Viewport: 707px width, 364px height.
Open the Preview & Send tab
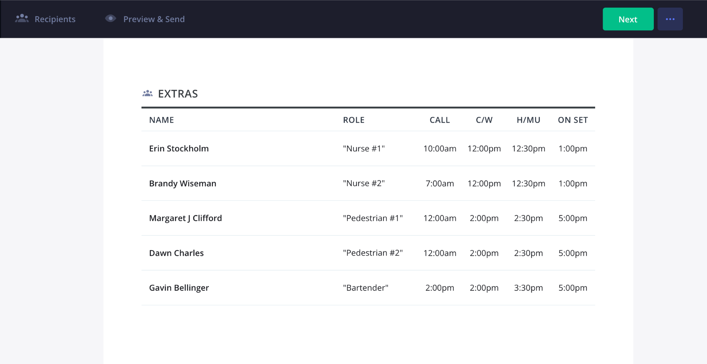pos(154,19)
